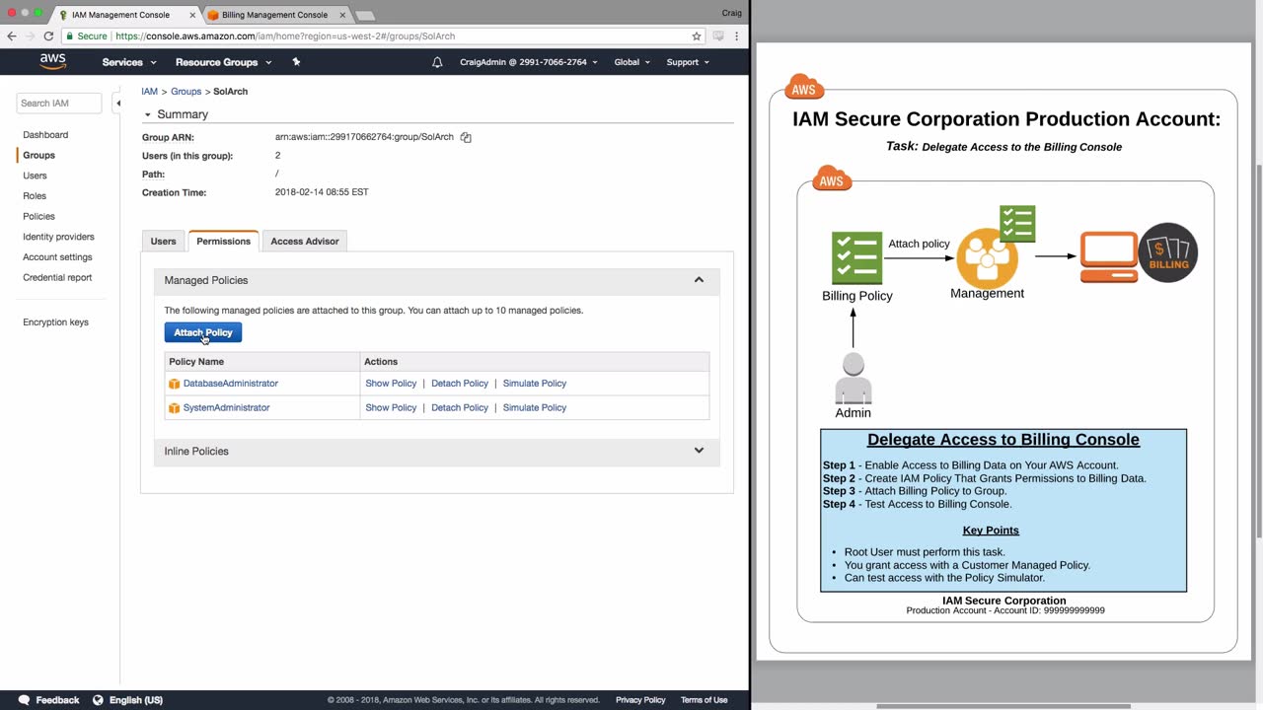
Task: Collapse the Summary section triangle
Action: pos(148,114)
